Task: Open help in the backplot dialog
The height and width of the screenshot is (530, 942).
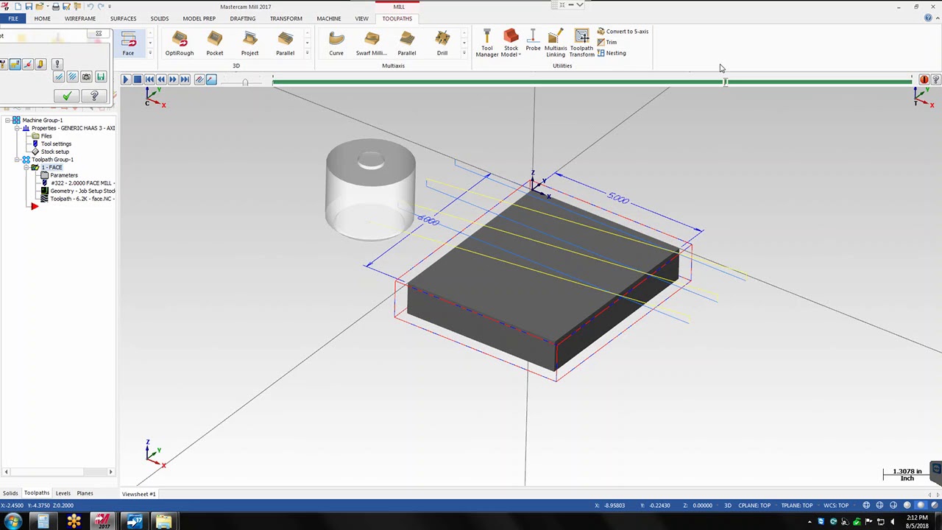Action: tap(93, 96)
